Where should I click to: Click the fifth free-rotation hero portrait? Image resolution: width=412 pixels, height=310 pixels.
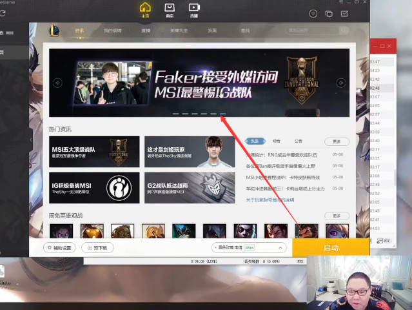(184, 231)
